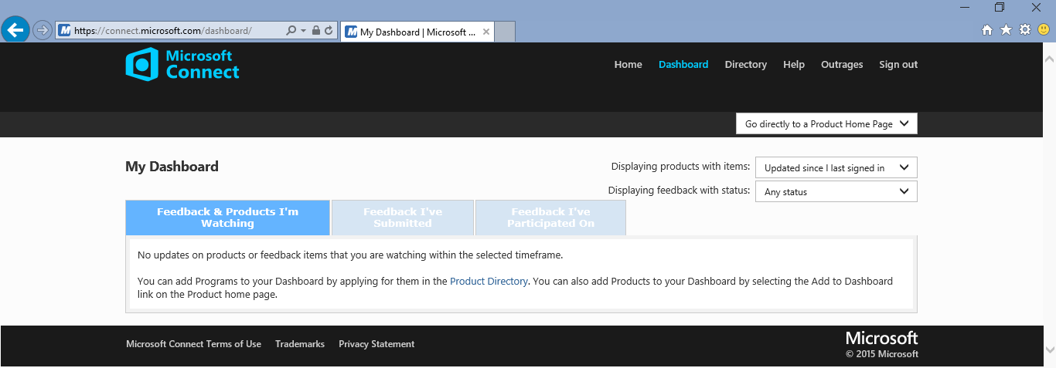1056x368 pixels.
Task: Expand "Go directly to a Product Home Page" dropdown
Action: [x=826, y=124]
